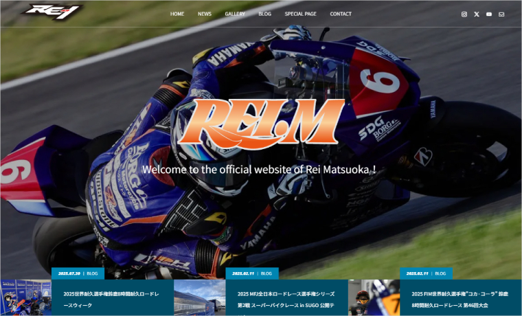This screenshot has width=522, height=316.
Task: Open SPECIAL PAGE from navigation
Action: pos(300,14)
